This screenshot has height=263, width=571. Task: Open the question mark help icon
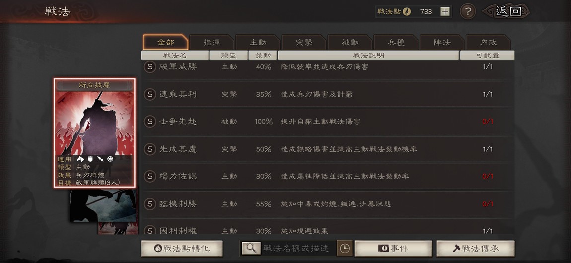click(468, 11)
